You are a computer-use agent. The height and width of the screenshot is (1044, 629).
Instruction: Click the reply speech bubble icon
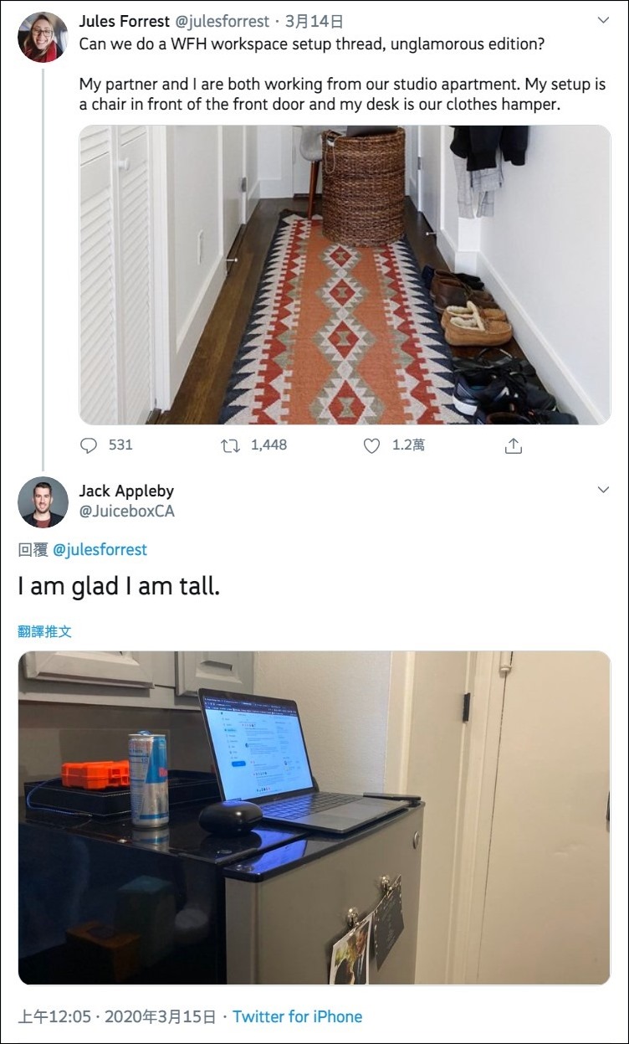click(x=89, y=446)
